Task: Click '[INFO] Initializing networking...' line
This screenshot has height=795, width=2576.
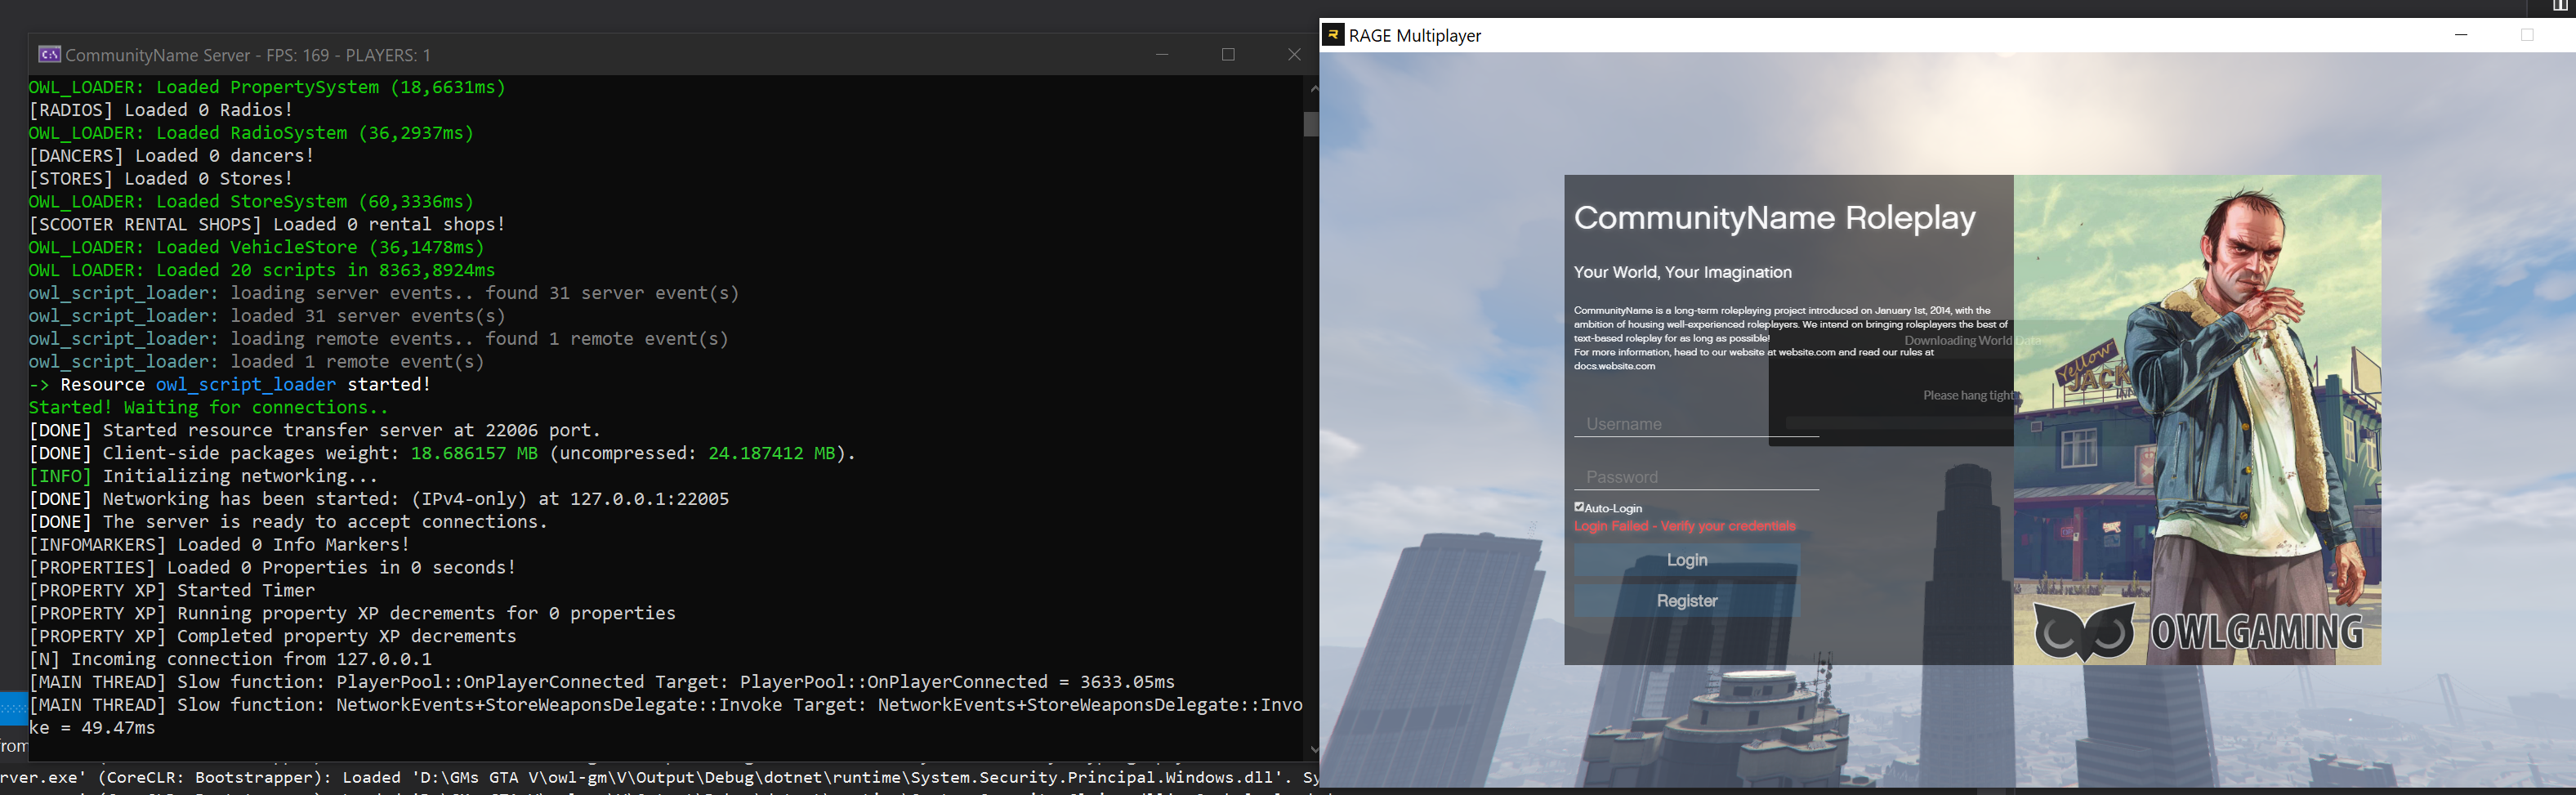Action: click(x=203, y=476)
